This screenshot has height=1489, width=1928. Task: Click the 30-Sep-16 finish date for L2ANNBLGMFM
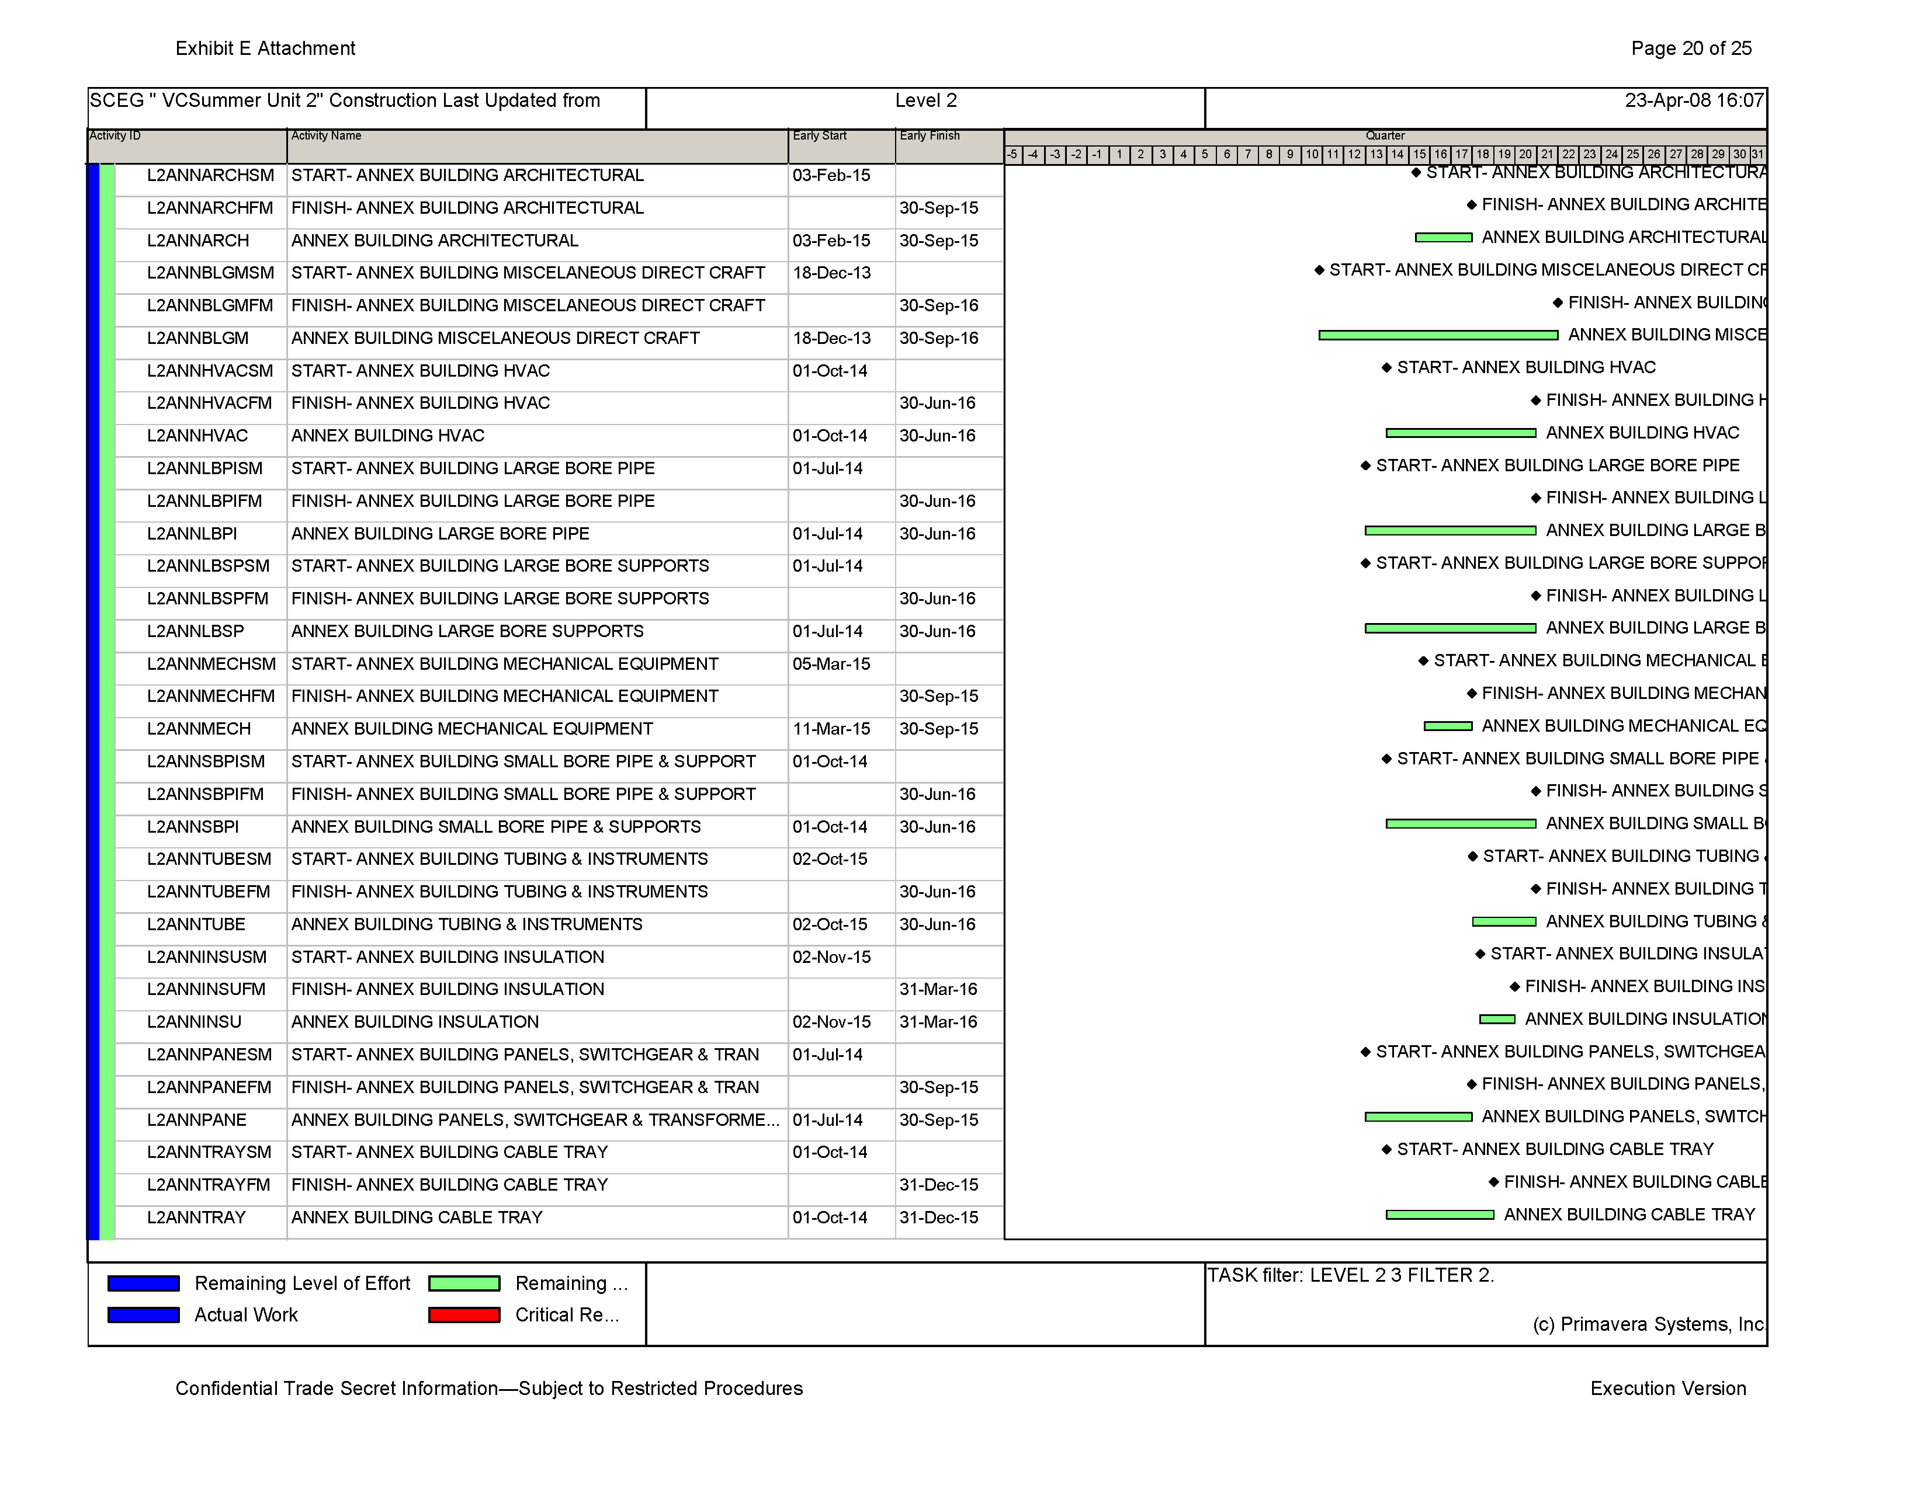938,306
